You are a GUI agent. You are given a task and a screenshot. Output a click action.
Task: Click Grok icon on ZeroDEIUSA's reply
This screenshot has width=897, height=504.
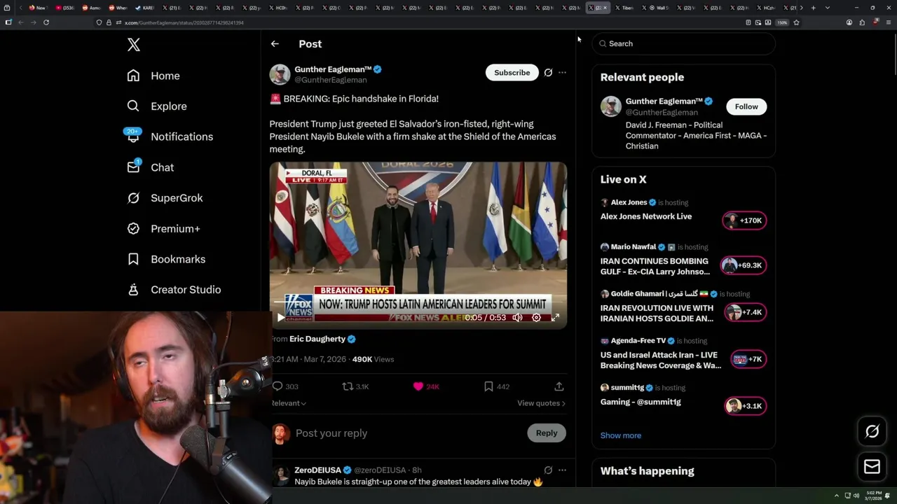pyautogui.click(x=548, y=470)
